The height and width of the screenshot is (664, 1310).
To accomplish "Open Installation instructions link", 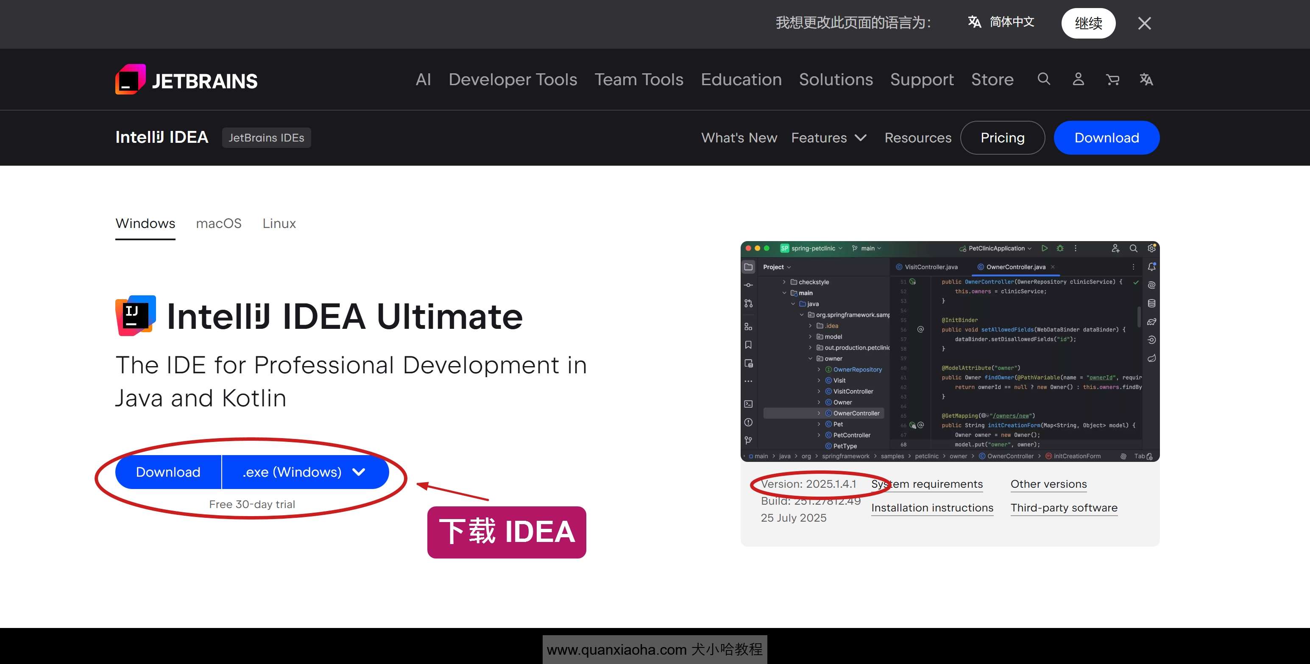I will click(932, 508).
